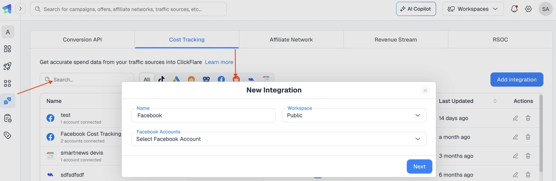Viewport: 556px width, 181px height.
Task: Focus the global campaigns search box
Action: click(x=128, y=9)
